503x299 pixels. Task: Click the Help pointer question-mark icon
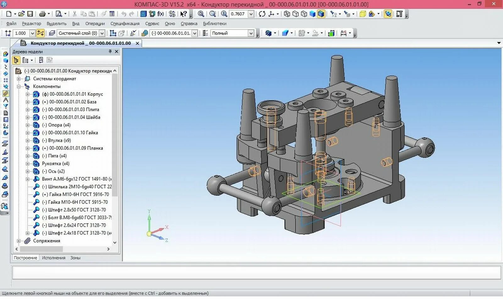[x=183, y=14]
